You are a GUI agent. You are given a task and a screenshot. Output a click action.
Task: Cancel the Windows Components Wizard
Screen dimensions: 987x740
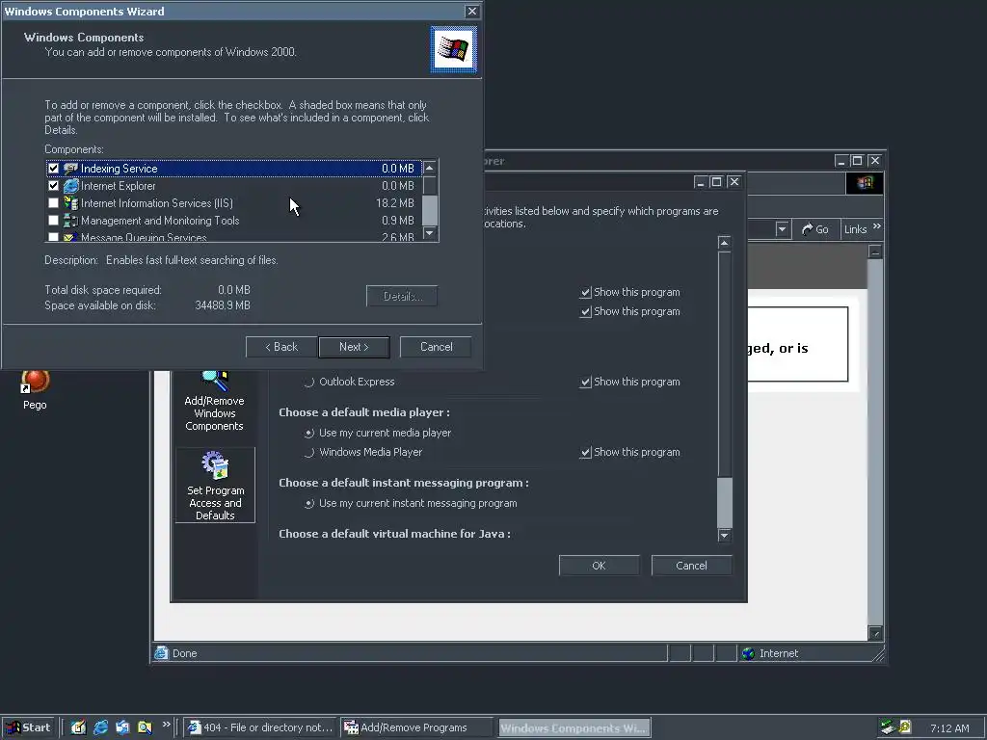click(x=437, y=347)
